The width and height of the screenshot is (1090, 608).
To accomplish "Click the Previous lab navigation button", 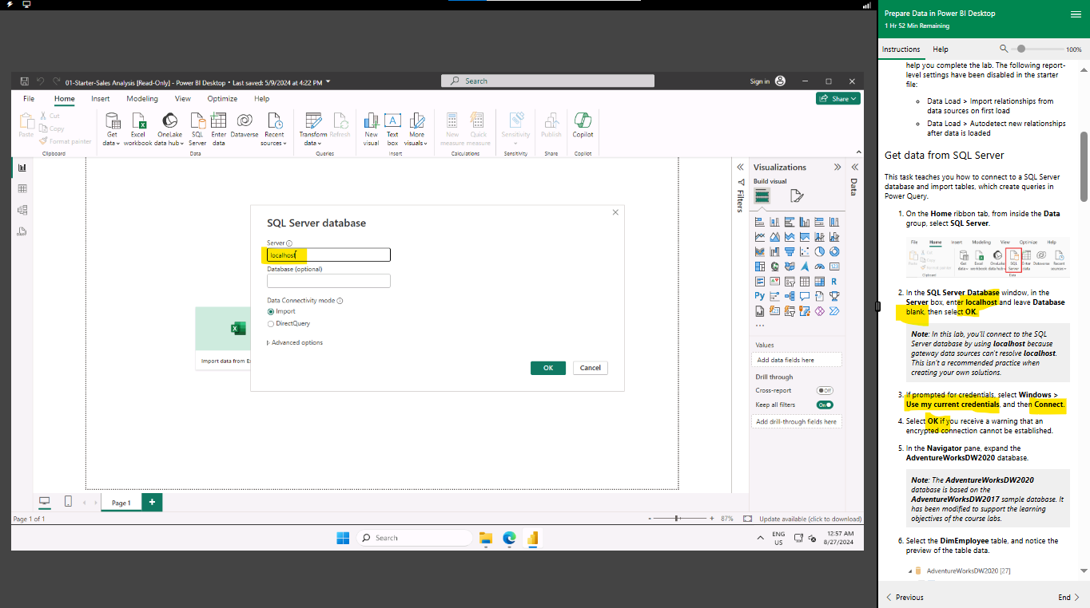I will [x=905, y=597].
